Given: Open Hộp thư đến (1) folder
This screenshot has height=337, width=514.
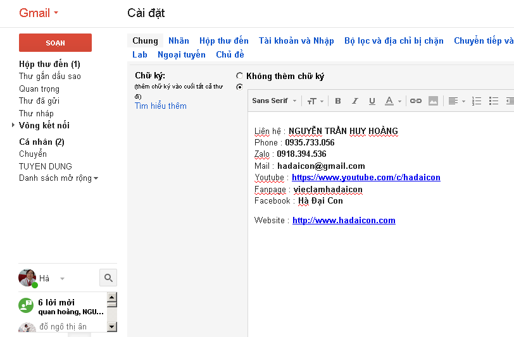Looking at the screenshot, I should click(49, 64).
